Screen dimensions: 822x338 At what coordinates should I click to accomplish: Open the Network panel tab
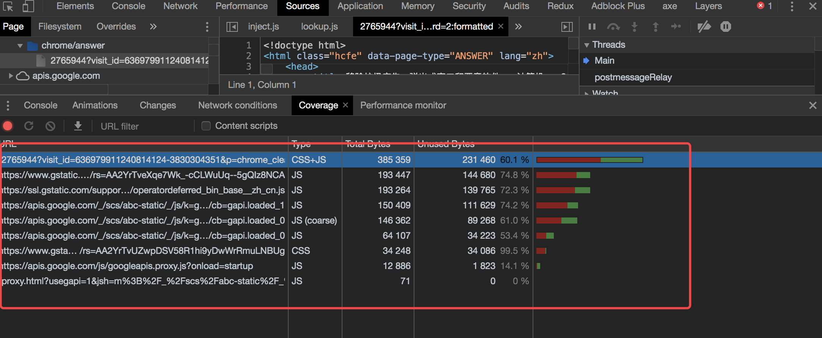click(x=180, y=6)
